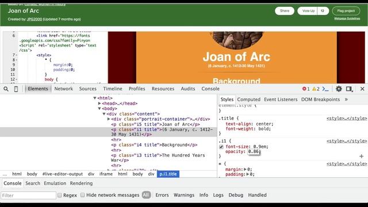Switch drawer to Emulation tab

point(55,183)
